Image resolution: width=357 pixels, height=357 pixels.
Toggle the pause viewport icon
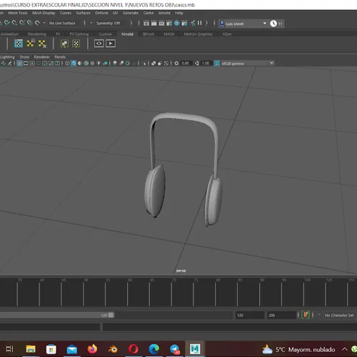click(x=199, y=23)
